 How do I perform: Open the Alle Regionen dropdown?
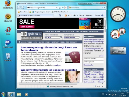click(94, 62)
